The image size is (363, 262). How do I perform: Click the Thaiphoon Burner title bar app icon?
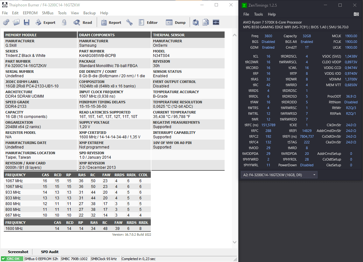[x=5, y=5]
